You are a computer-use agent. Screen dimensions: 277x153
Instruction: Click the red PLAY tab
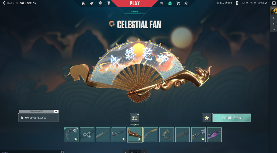[135, 3]
